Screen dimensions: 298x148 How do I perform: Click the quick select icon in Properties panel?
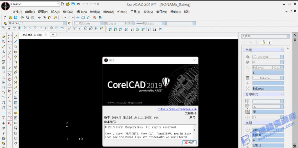point(263,42)
